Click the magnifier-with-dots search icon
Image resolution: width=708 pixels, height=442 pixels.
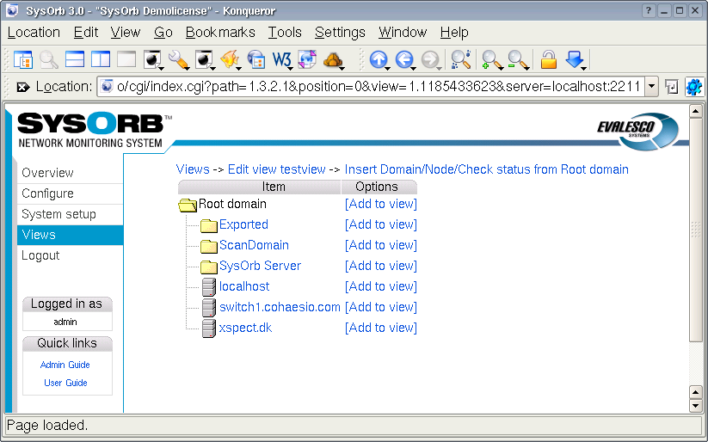tap(461, 59)
